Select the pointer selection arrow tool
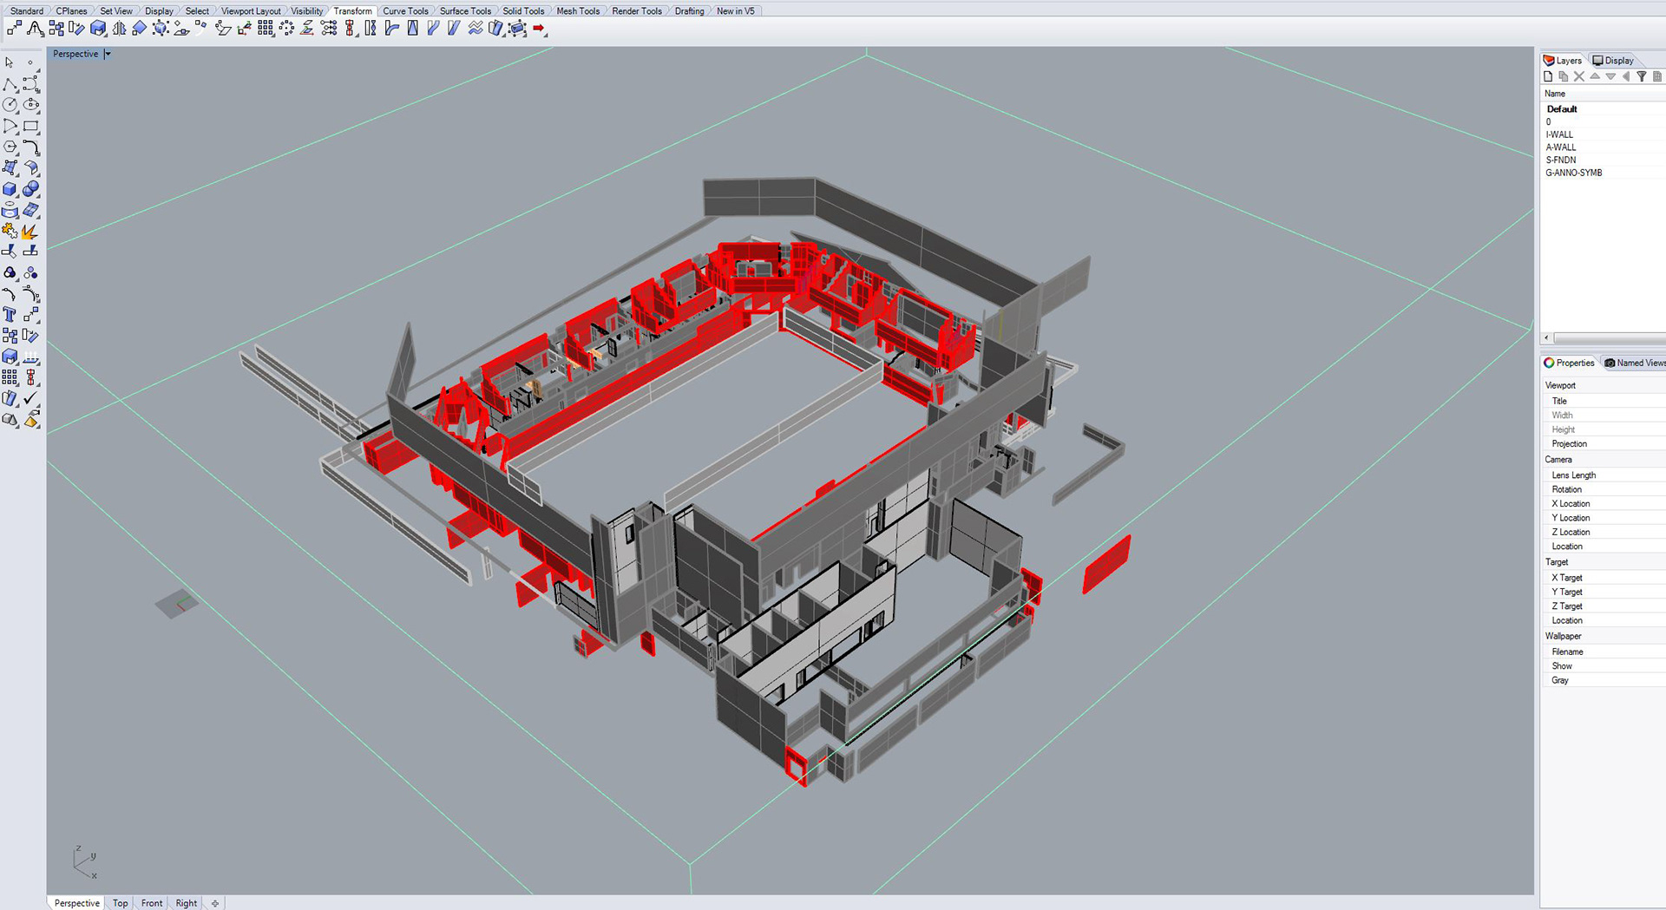Viewport: 1666px width, 910px height. pyautogui.click(x=9, y=62)
